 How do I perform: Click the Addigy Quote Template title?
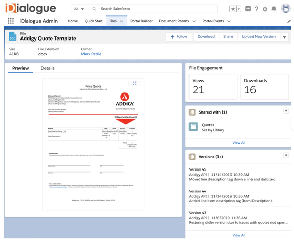tap(48, 39)
